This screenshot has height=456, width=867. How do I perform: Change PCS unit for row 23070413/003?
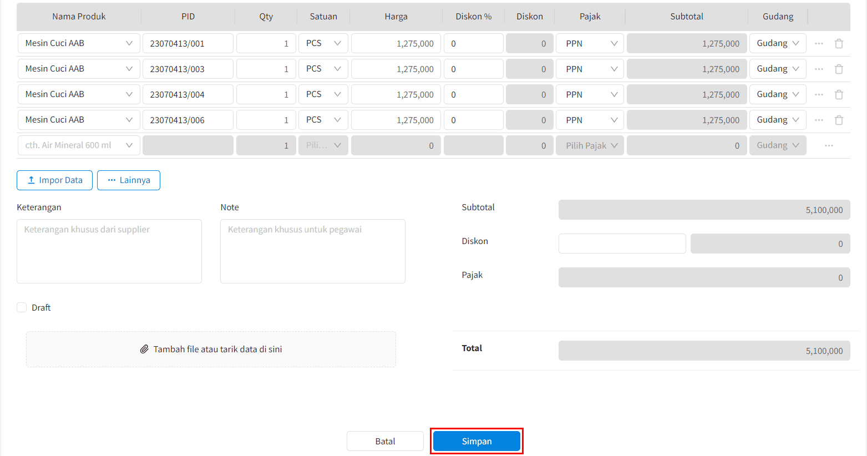[323, 69]
